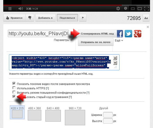153x128 pixels.
Task: Click the 3:35 / 4:24 time display
Action: tap(32, 9)
